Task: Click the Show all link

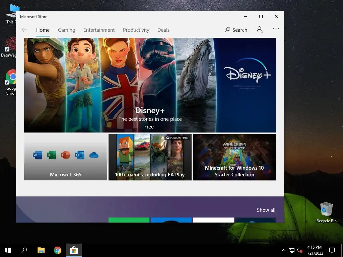Action: tap(266, 210)
